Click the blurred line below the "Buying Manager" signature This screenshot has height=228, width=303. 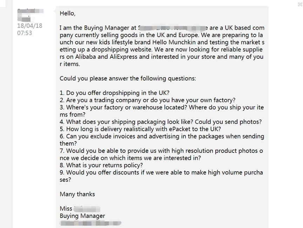(90, 223)
